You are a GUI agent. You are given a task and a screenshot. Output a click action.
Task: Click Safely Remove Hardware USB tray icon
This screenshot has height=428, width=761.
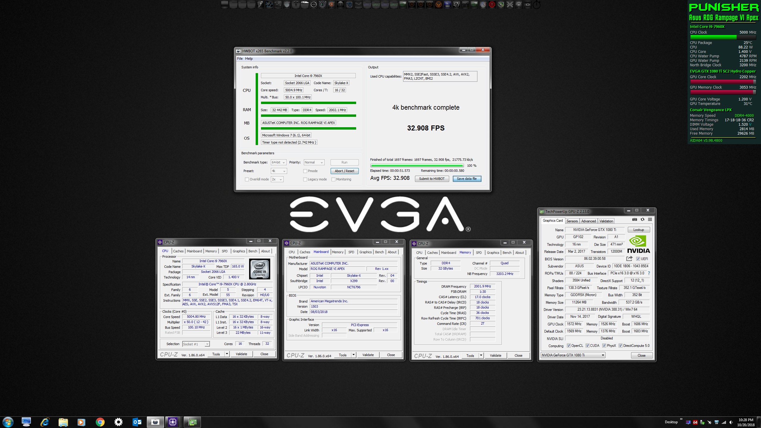point(702,422)
